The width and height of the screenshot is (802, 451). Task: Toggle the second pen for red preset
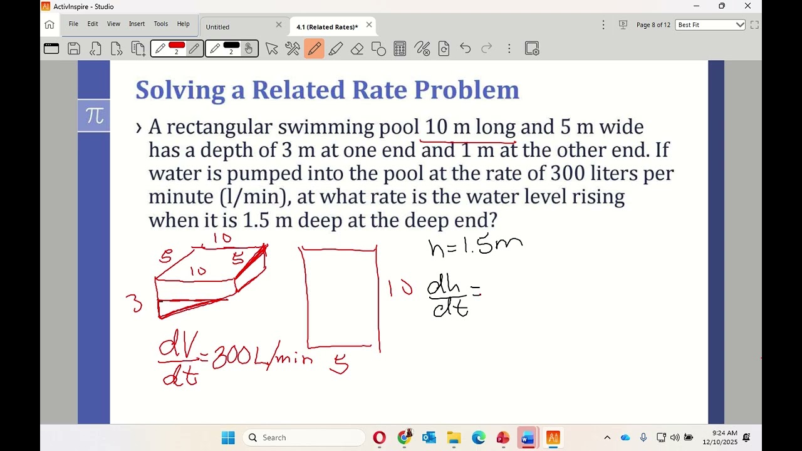(194, 49)
